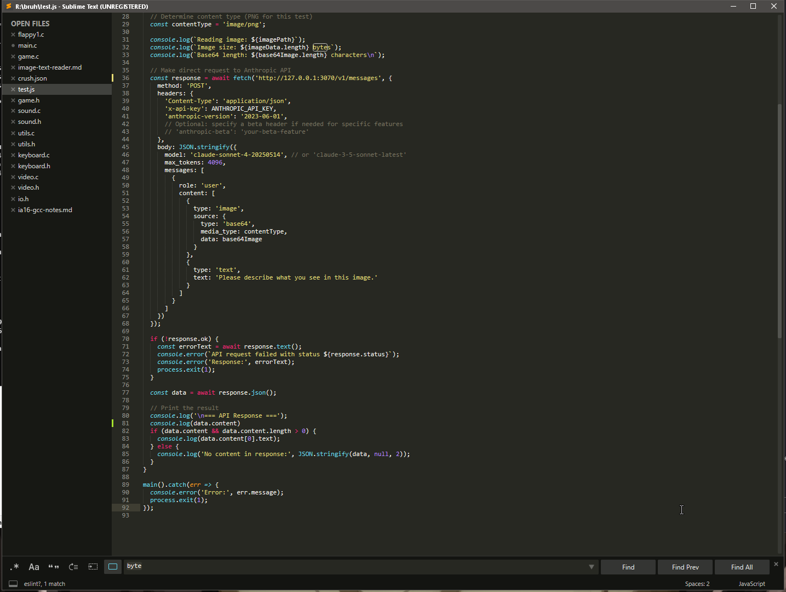Open keyboard.h from the open files list
The width and height of the screenshot is (786, 592).
click(x=34, y=166)
